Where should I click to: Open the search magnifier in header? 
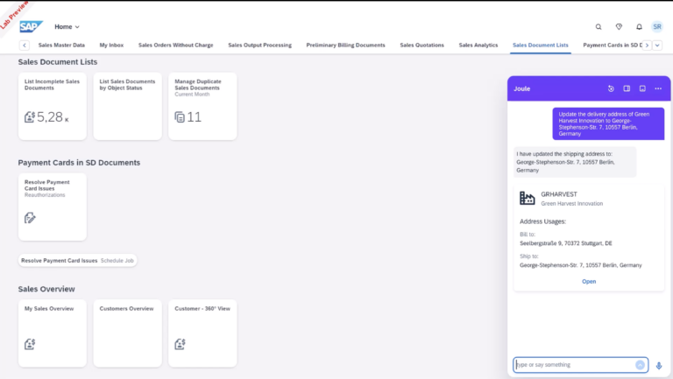(x=599, y=27)
